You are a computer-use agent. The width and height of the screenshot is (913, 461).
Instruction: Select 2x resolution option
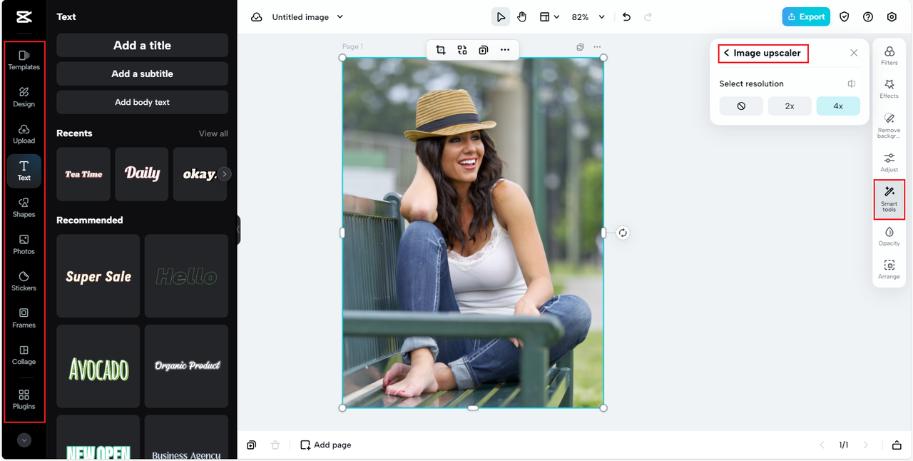790,106
